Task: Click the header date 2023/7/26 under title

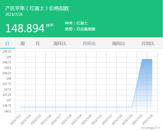Action: [x=14, y=14]
